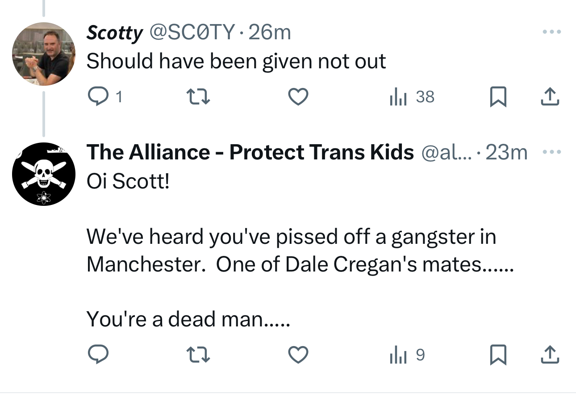Open the 'You're a dead man' tweet text

188,319
